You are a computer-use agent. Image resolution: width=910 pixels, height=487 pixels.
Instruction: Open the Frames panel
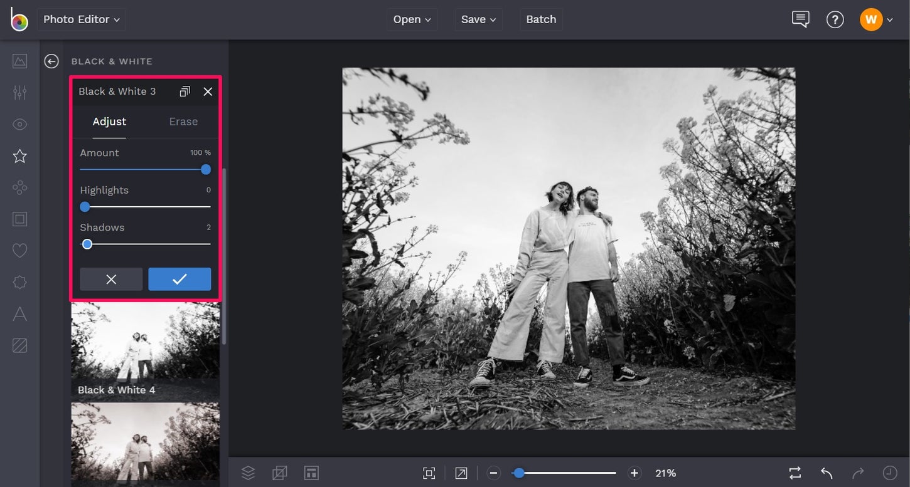click(x=19, y=218)
